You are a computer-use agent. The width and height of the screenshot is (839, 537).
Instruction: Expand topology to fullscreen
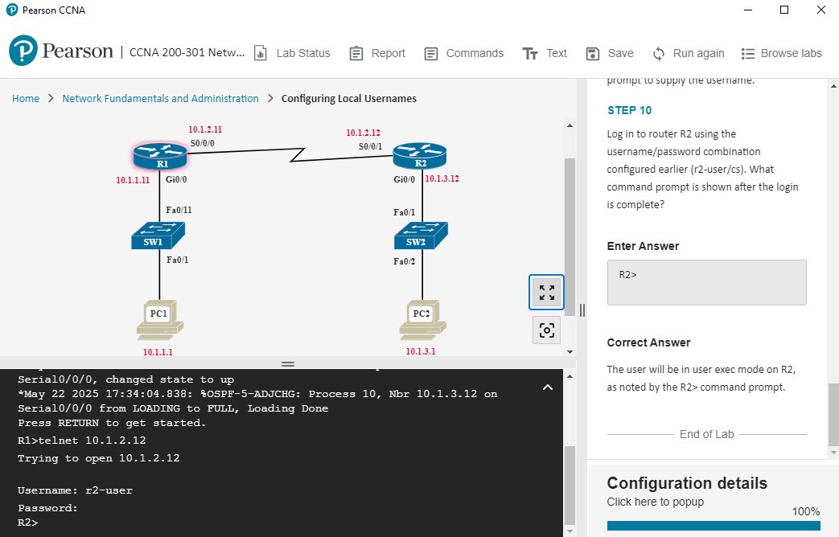click(546, 292)
